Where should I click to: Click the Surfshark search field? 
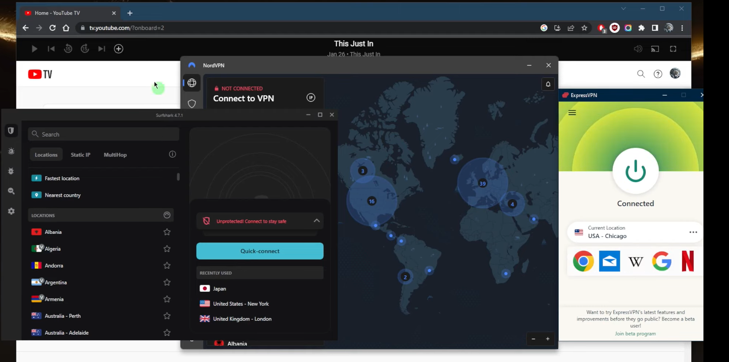click(104, 134)
